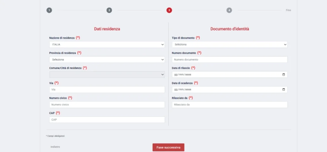Open the Provincia di residenza dropdown
Screen dimensions: 327x152
[107, 60]
